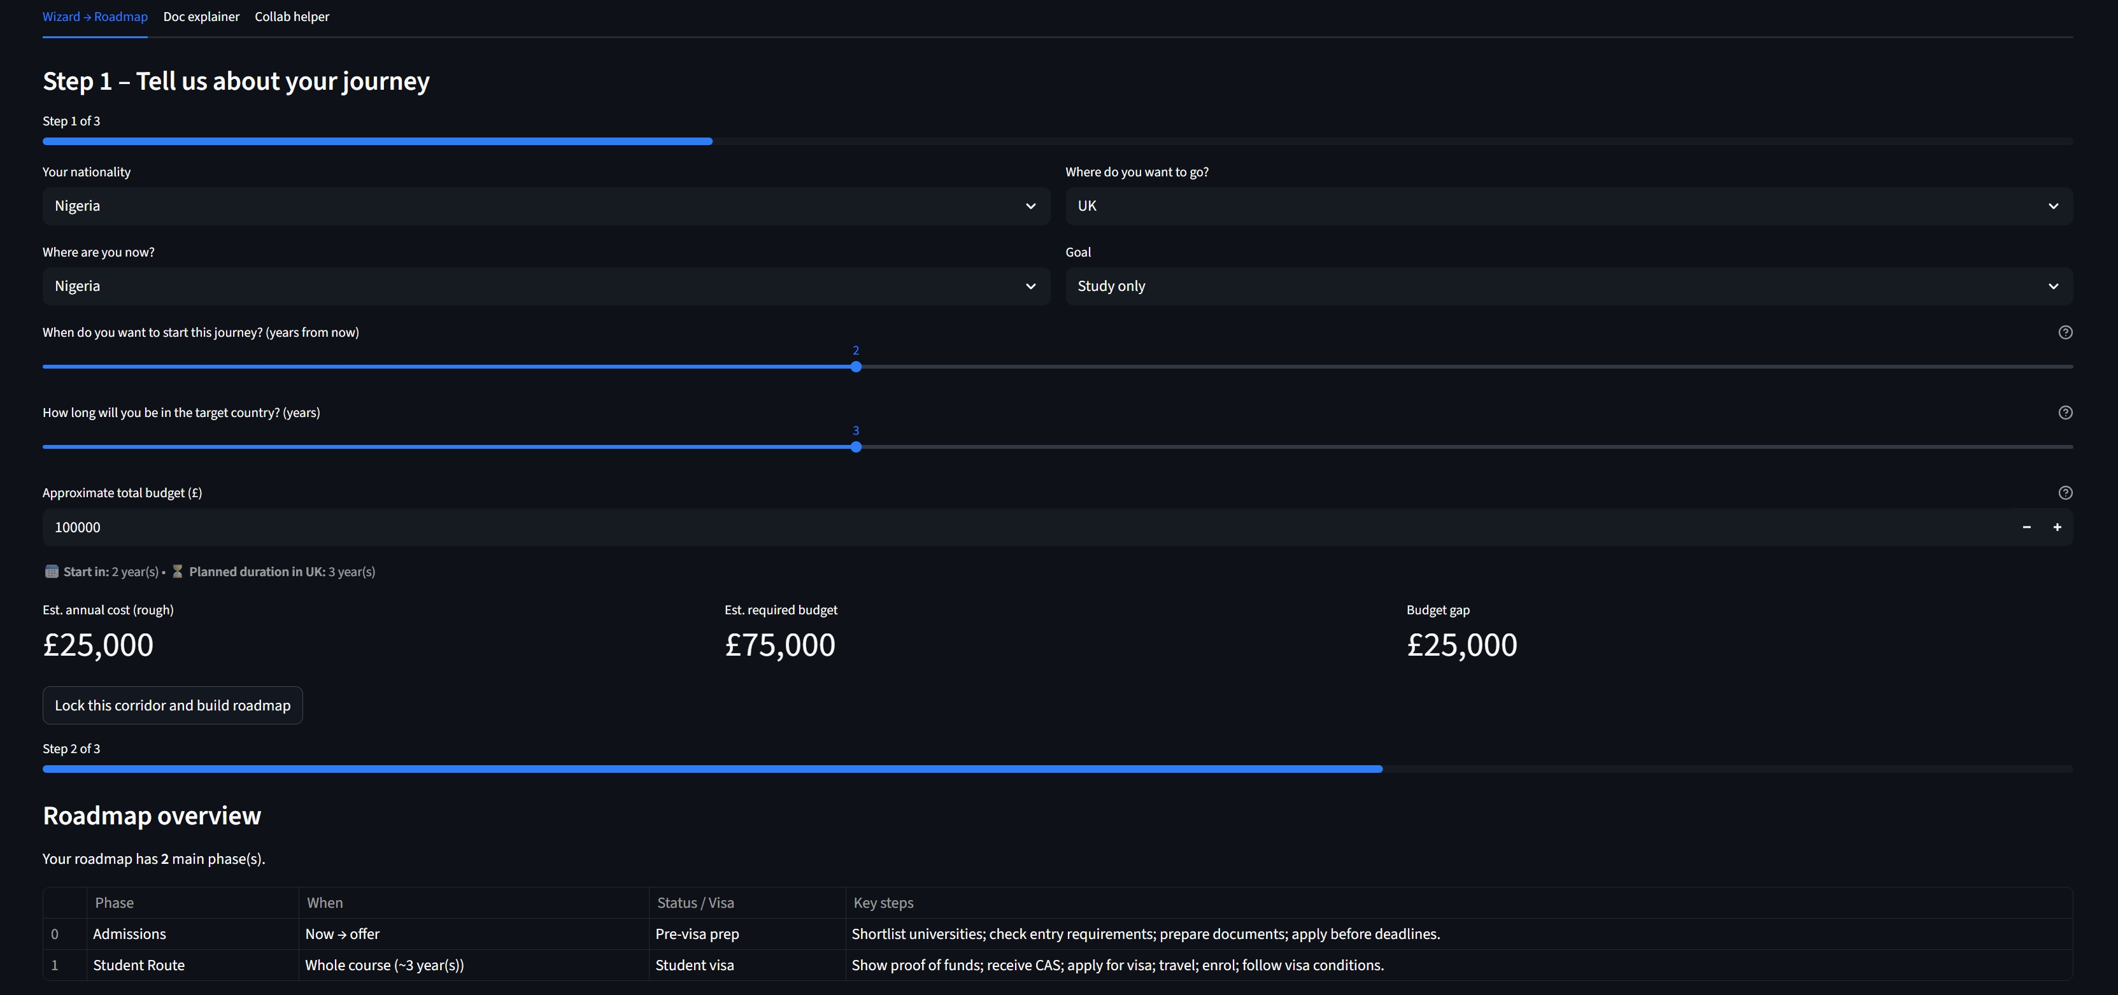Select the Student Route row in table
2118x995 pixels.
click(x=139, y=964)
